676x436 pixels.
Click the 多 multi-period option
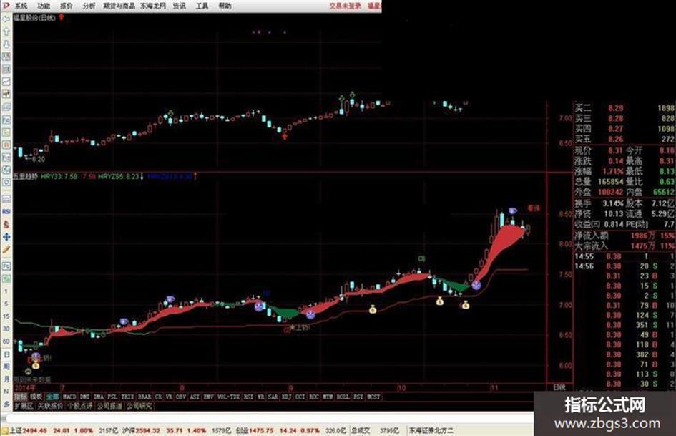pyautogui.click(x=6, y=404)
